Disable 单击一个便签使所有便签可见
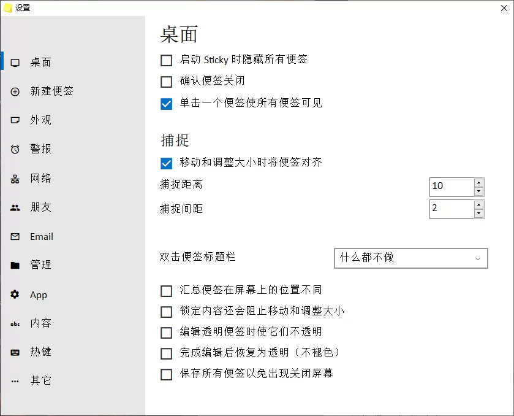Viewport: 514px width, 416px height. point(166,104)
